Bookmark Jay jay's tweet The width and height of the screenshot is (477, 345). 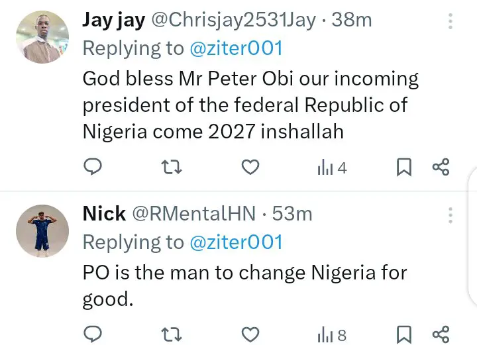[x=403, y=168]
